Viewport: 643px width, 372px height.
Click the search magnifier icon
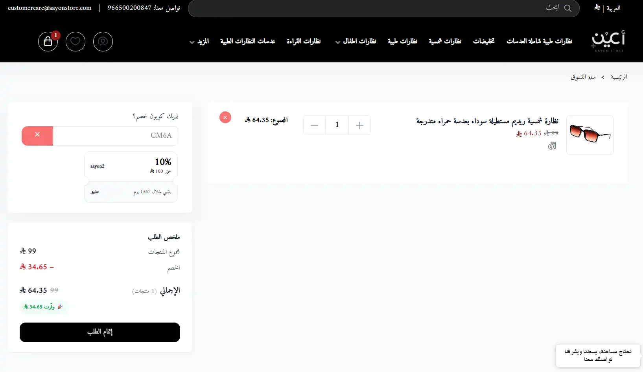point(568,8)
